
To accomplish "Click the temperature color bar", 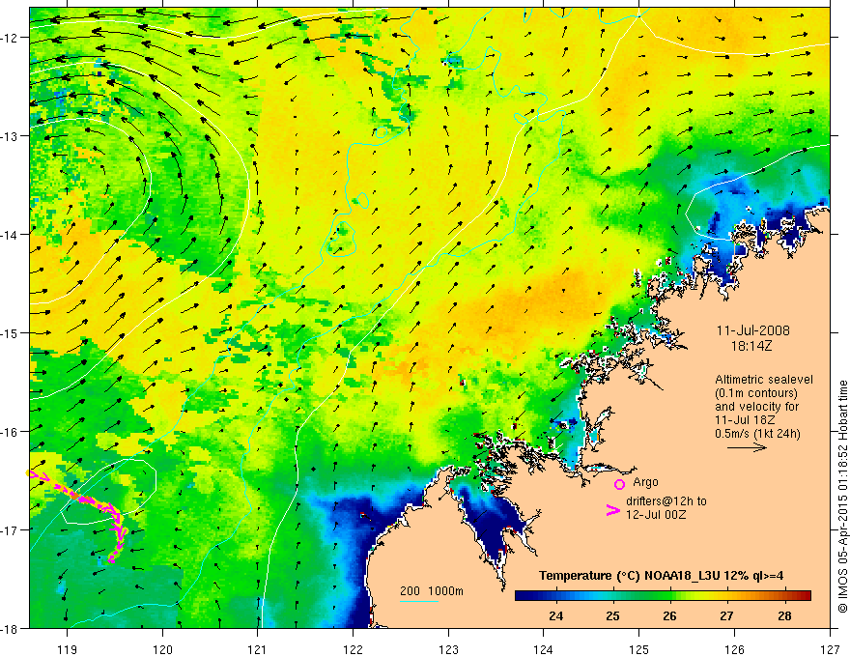I will (663, 595).
